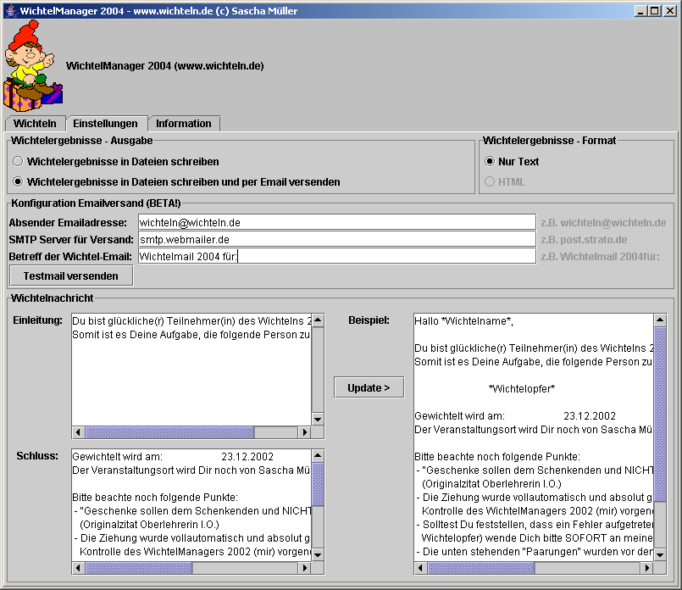The image size is (682, 590).
Task: Focus the Absender Emailadresse field
Action: coord(337,222)
